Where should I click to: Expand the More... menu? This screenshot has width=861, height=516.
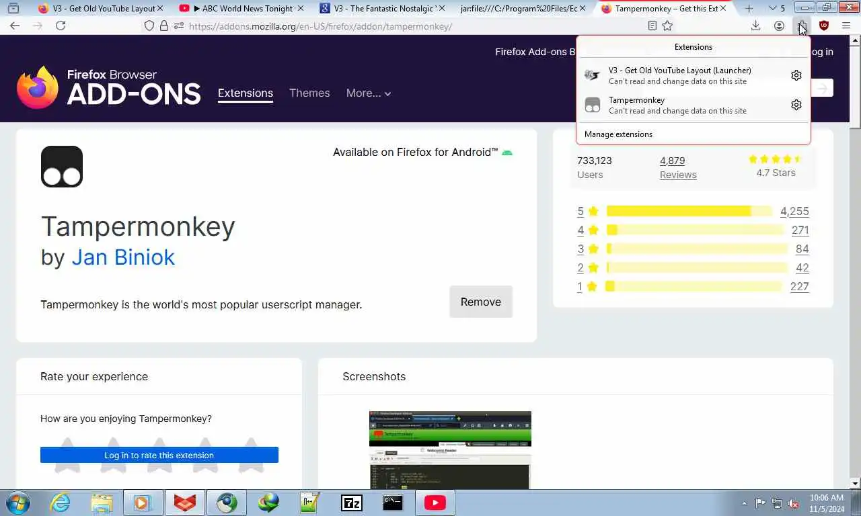369,93
